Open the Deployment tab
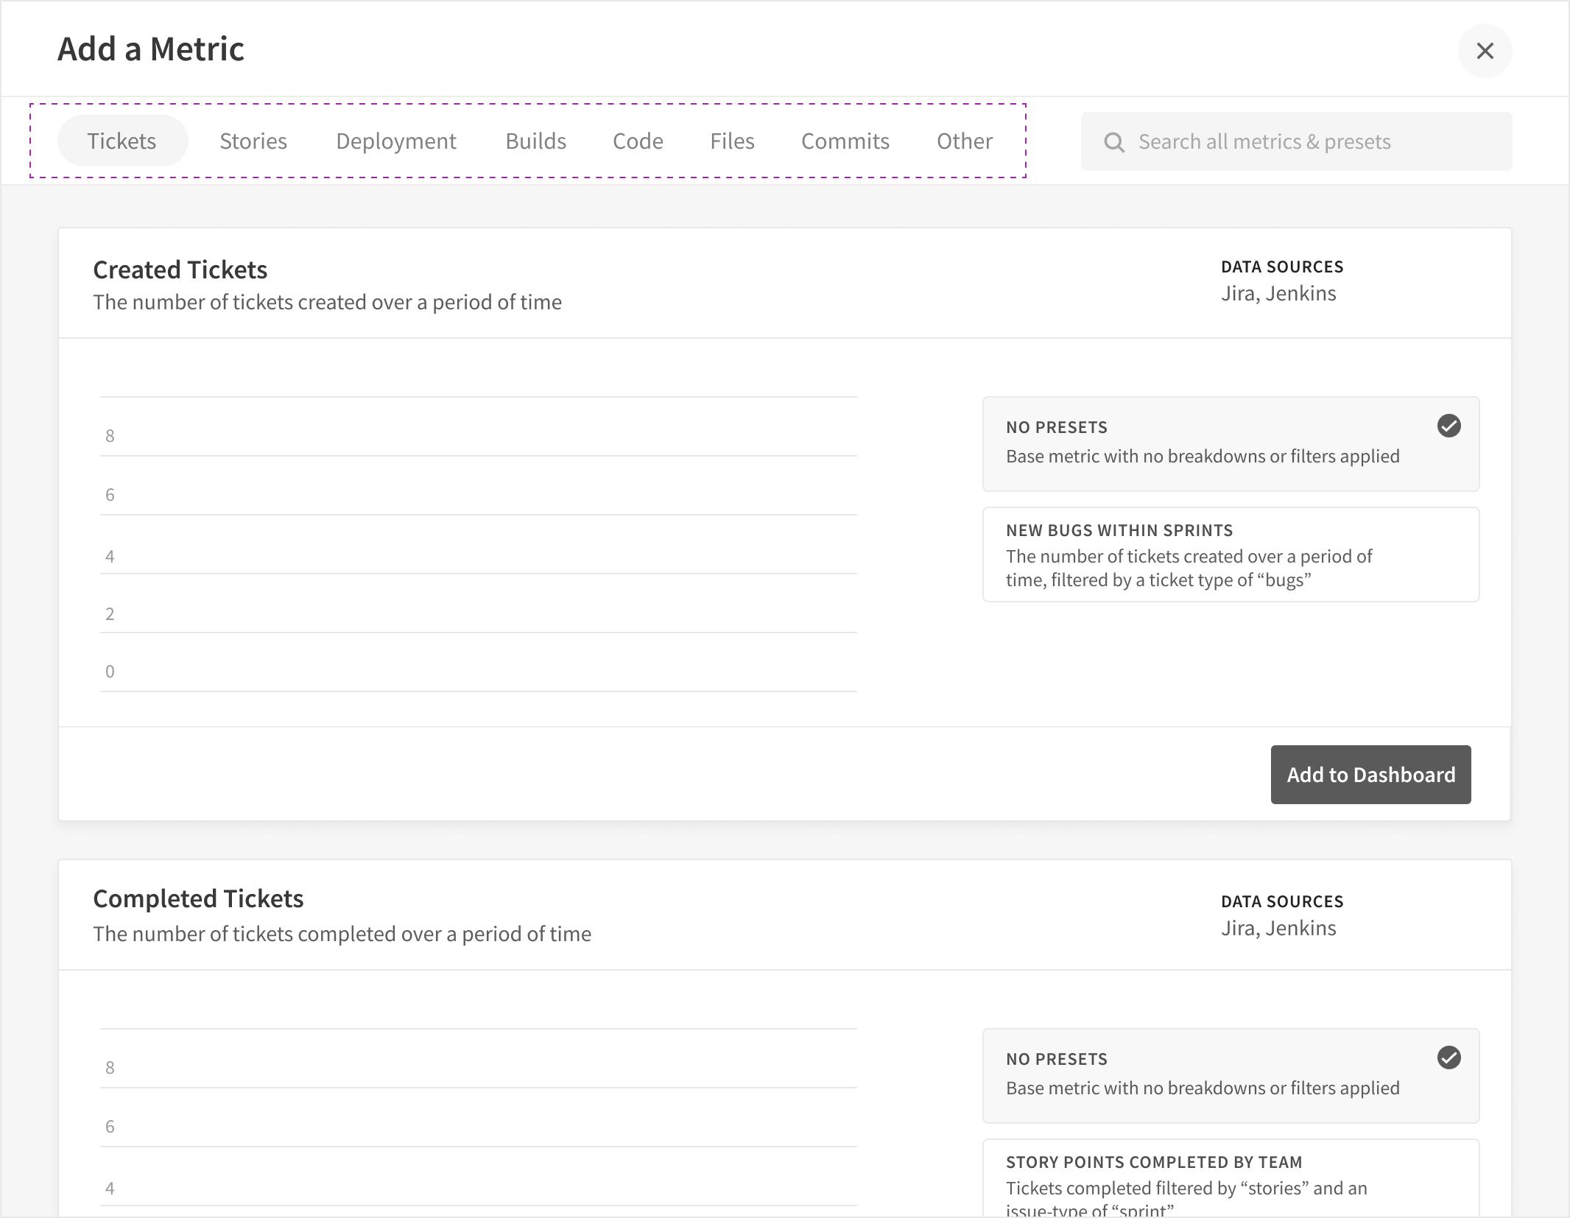This screenshot has width=1570, height=1218. pyautogui.click(x=396, y=141)
